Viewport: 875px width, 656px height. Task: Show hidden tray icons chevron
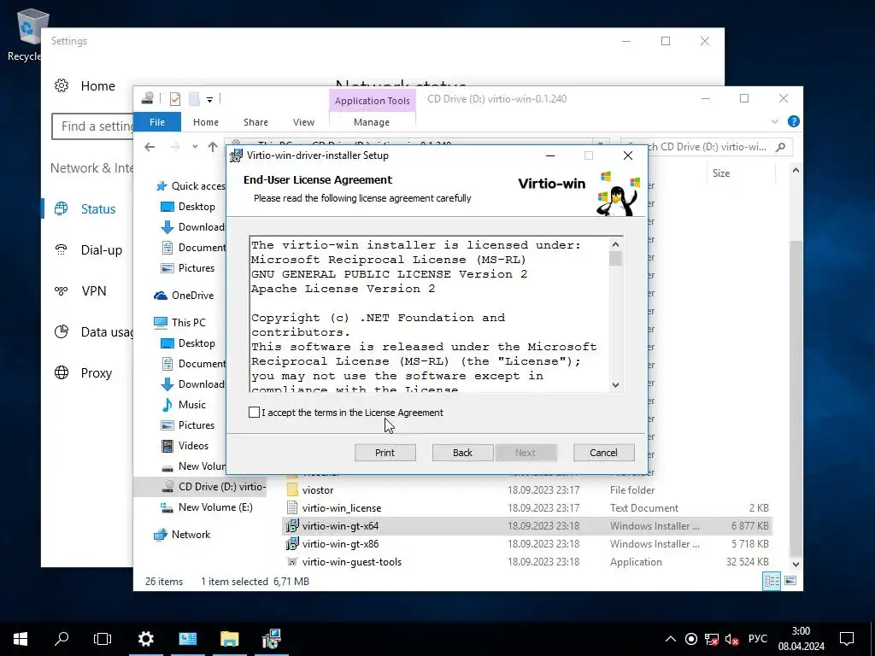pos(671,639)
